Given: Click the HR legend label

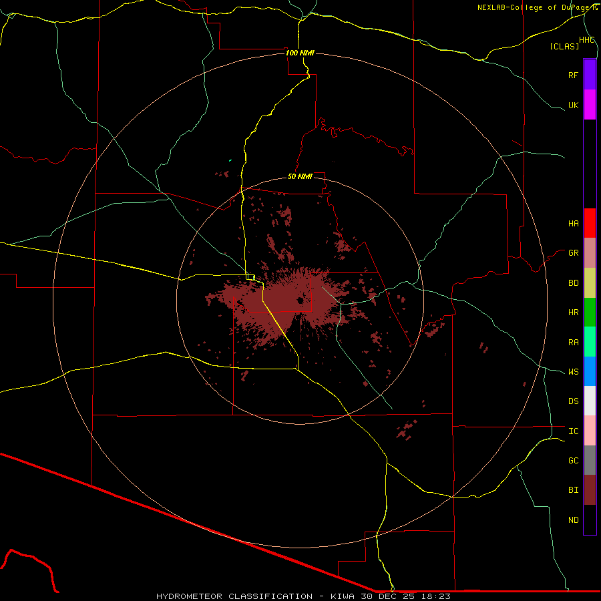Looking at the screenshot, I should coord(573,313).
